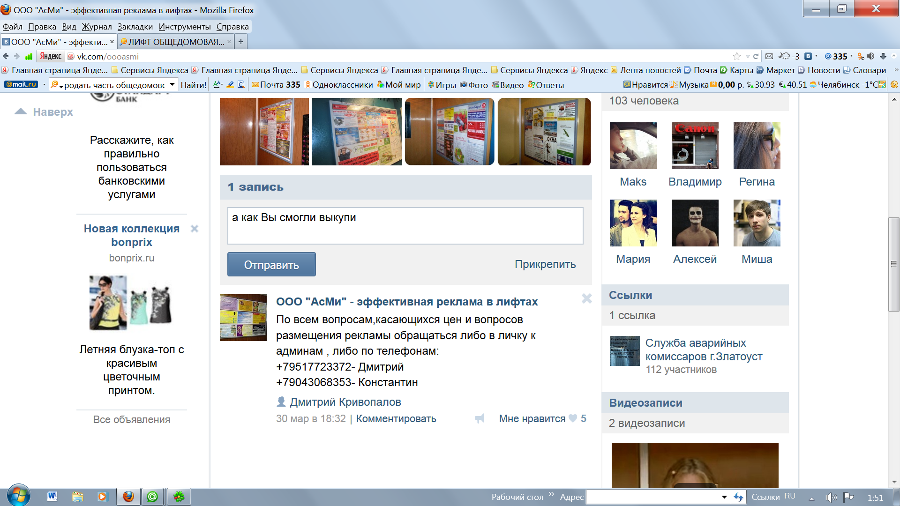Click the page search magnifier toolbar icon
The width and height of the screenshot is (900, 506).
point(241,85)
